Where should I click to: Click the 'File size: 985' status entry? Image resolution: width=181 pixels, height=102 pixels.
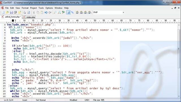point(99,100)
